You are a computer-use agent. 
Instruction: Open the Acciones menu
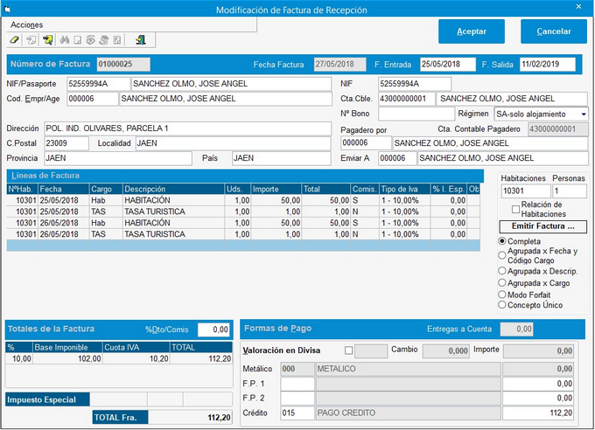click(x=26, y=25)
